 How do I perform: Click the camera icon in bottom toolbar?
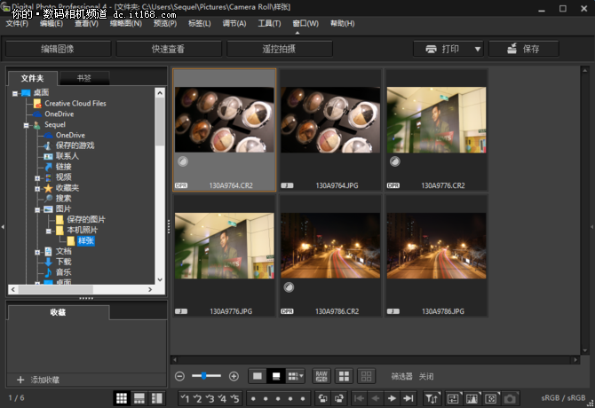(510, 398)
